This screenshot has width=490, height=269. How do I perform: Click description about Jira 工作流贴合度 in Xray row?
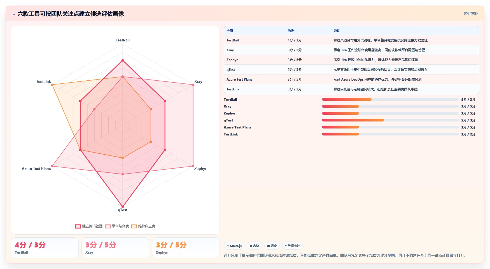click(x=379, y=50)
